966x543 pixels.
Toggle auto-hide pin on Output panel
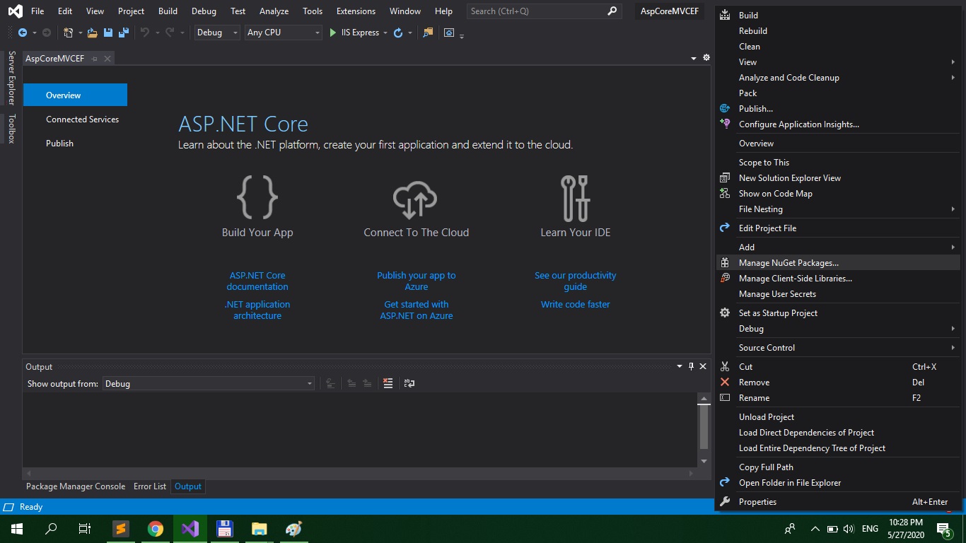point(691,366)
